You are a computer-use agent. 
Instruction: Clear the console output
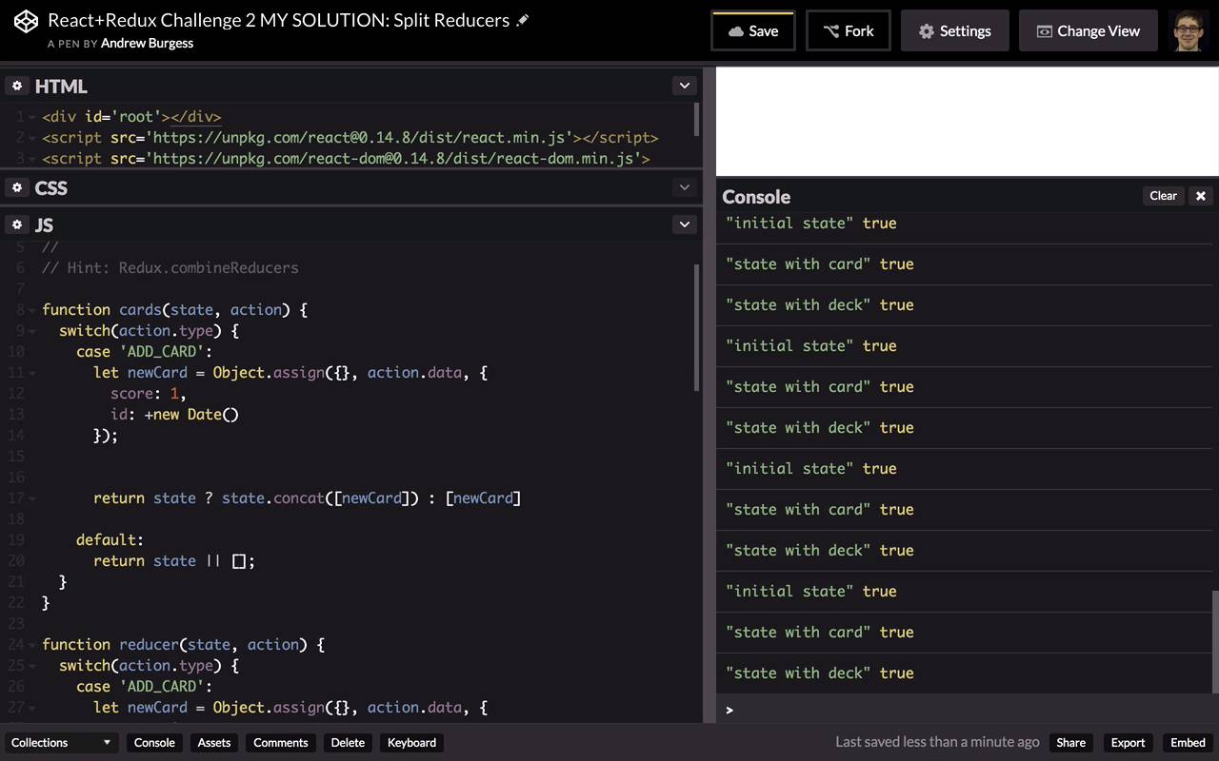point(1164,196)
